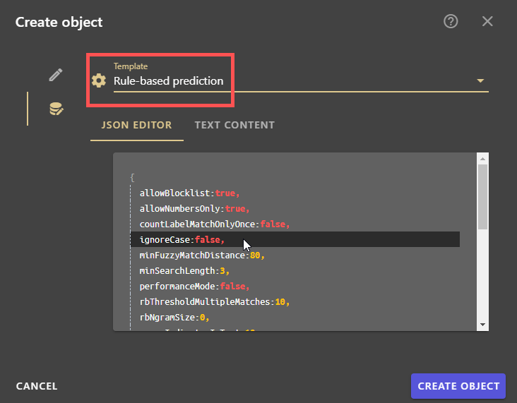Click the JSON editor scrollbar thumb
The height and width of the screenshot is (403, 517).
pos(482,196)
